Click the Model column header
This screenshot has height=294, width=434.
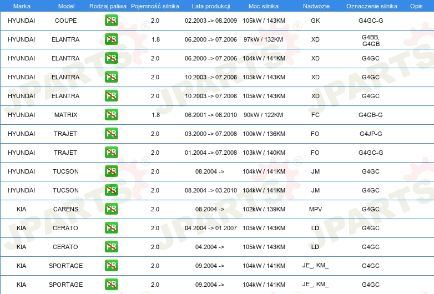pyautogui.click(x=66, y=6)
